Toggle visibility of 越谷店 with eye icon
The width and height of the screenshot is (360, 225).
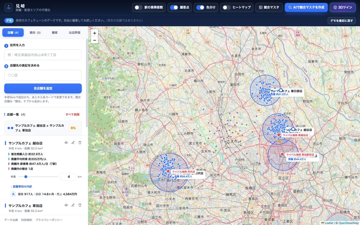[66, 143]
